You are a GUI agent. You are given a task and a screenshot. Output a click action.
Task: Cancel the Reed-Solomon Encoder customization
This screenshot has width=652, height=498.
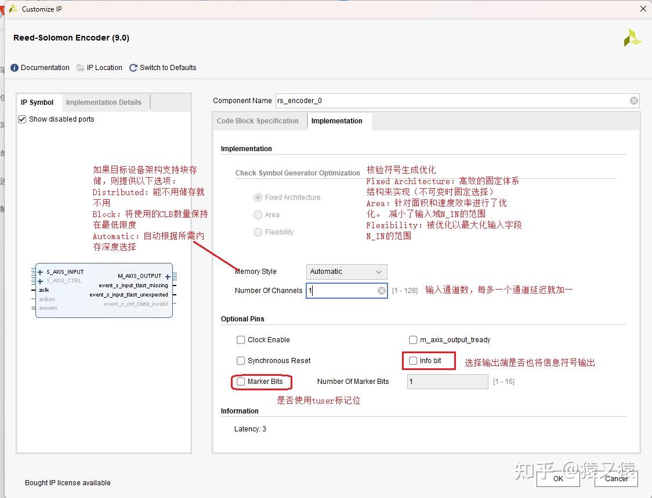coord(616,479)
